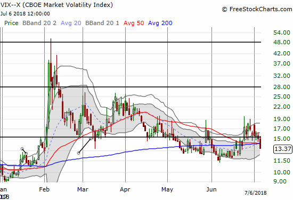293x200 pixels.
Task: Click the 17.00 price axis label
Action: (x=282, y=129)
